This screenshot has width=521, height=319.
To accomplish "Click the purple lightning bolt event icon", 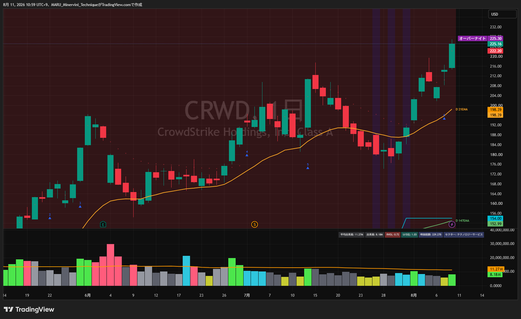I will [452, 224].
